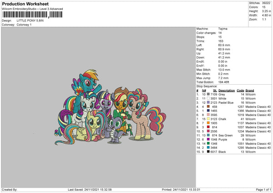Click the Grey 7109 color swatch
The width and height of the screenshot is (273, 193).
208,94
